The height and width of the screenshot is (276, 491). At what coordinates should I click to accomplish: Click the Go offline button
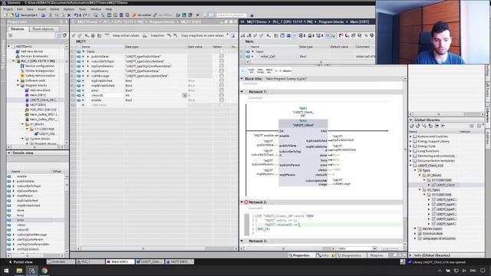tap(163, 15)
